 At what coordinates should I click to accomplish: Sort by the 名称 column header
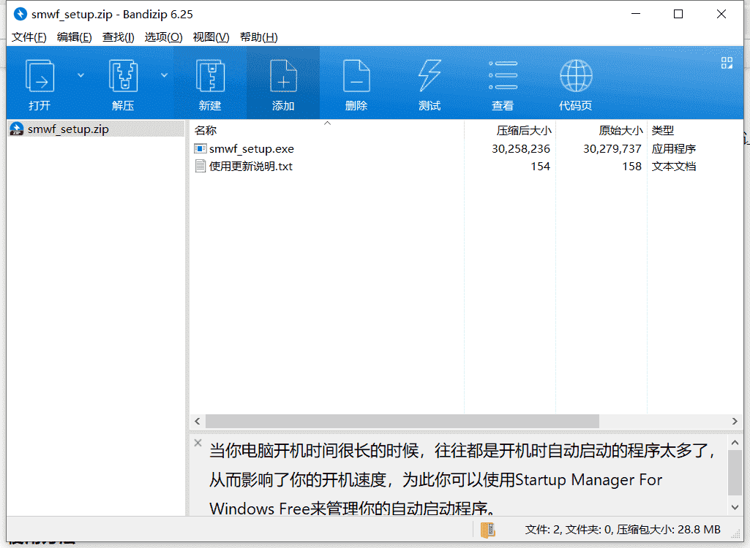click(327, 130)
